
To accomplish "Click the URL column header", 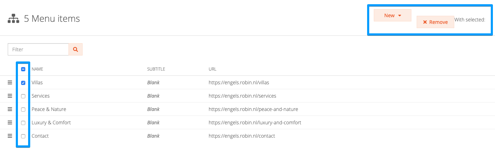I will [212, 69].
